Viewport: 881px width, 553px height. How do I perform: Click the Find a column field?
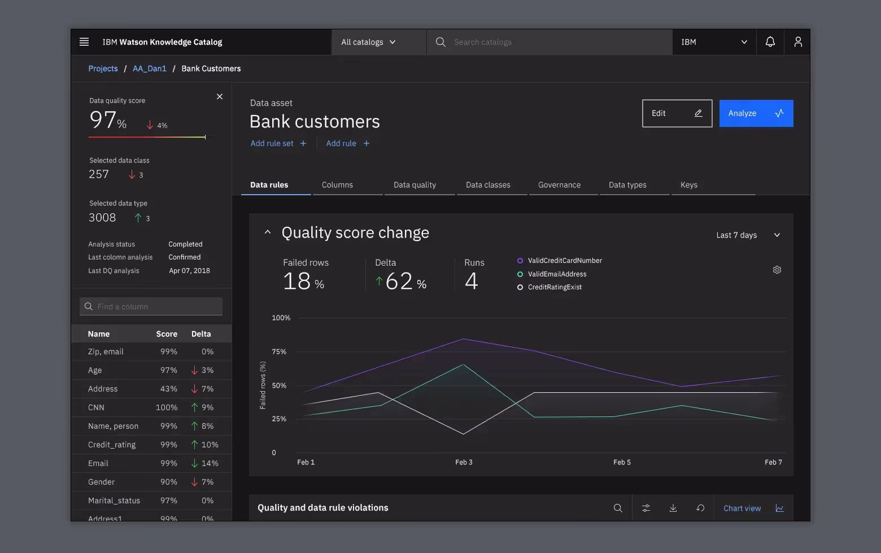[151, 306]
